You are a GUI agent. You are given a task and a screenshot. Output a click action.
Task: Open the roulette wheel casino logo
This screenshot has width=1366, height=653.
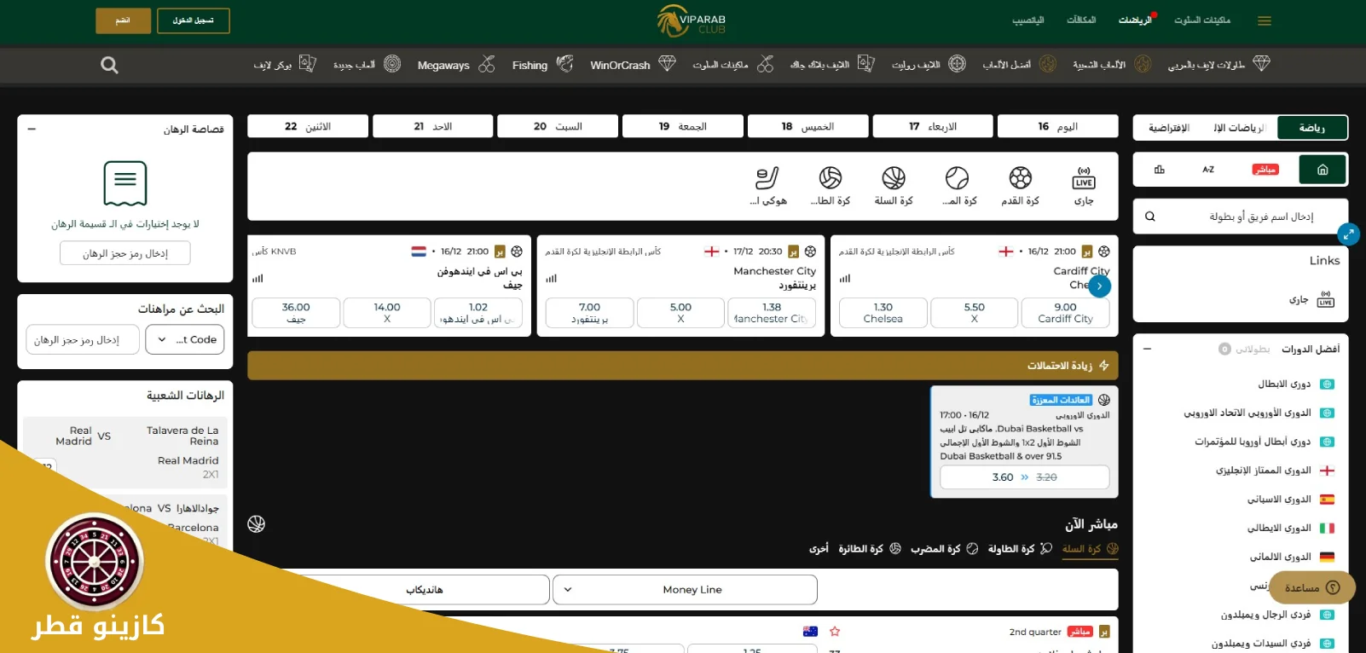[95, 562]
